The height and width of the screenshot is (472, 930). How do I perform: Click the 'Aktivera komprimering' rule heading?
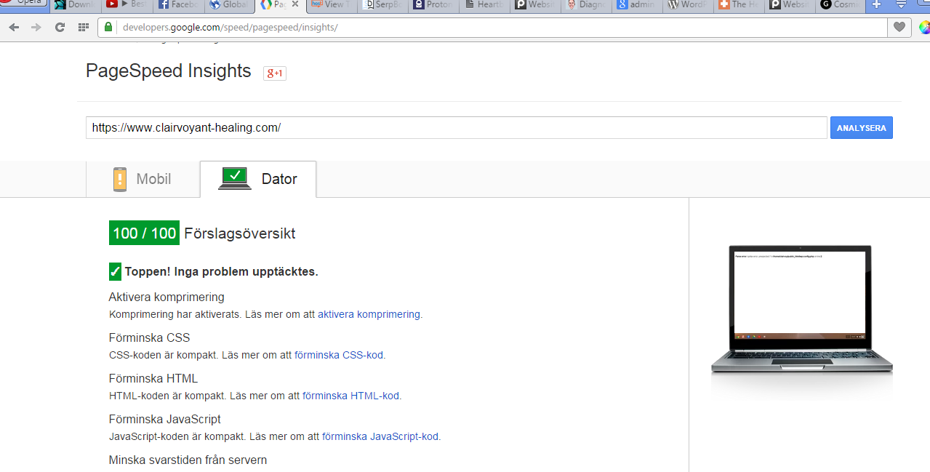pos(167,297)
